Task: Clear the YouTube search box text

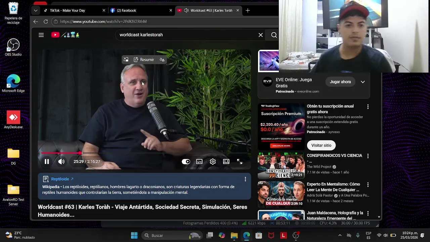Action: 260,35
